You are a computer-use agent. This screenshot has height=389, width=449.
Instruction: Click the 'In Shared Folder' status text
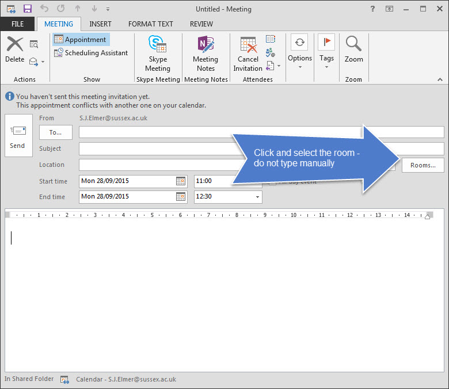click(29, 379)
